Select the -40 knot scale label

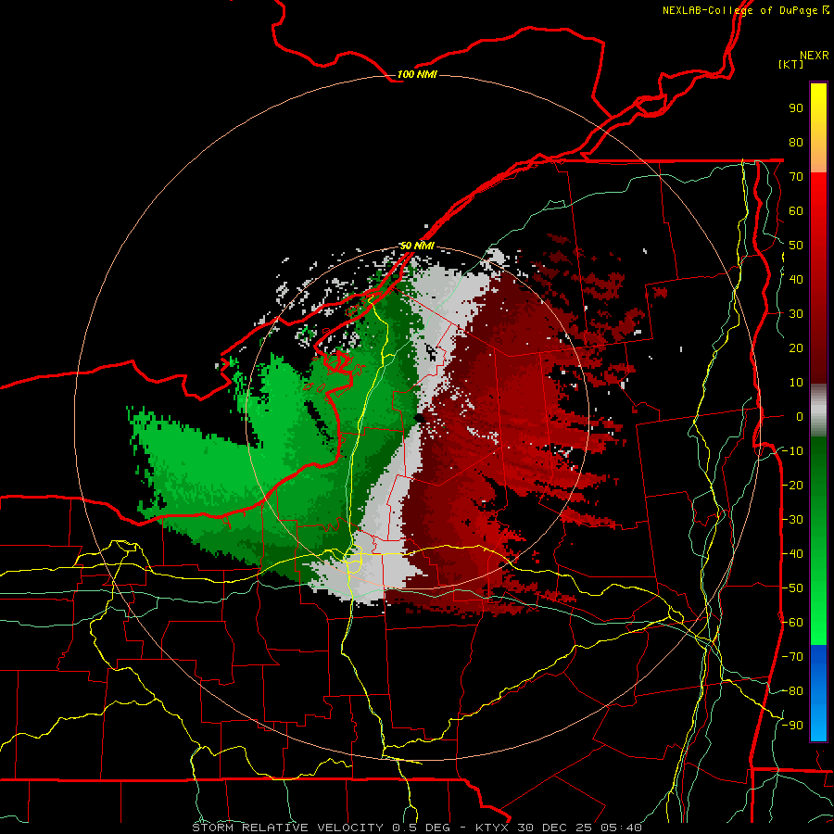[x=792, y=554]
